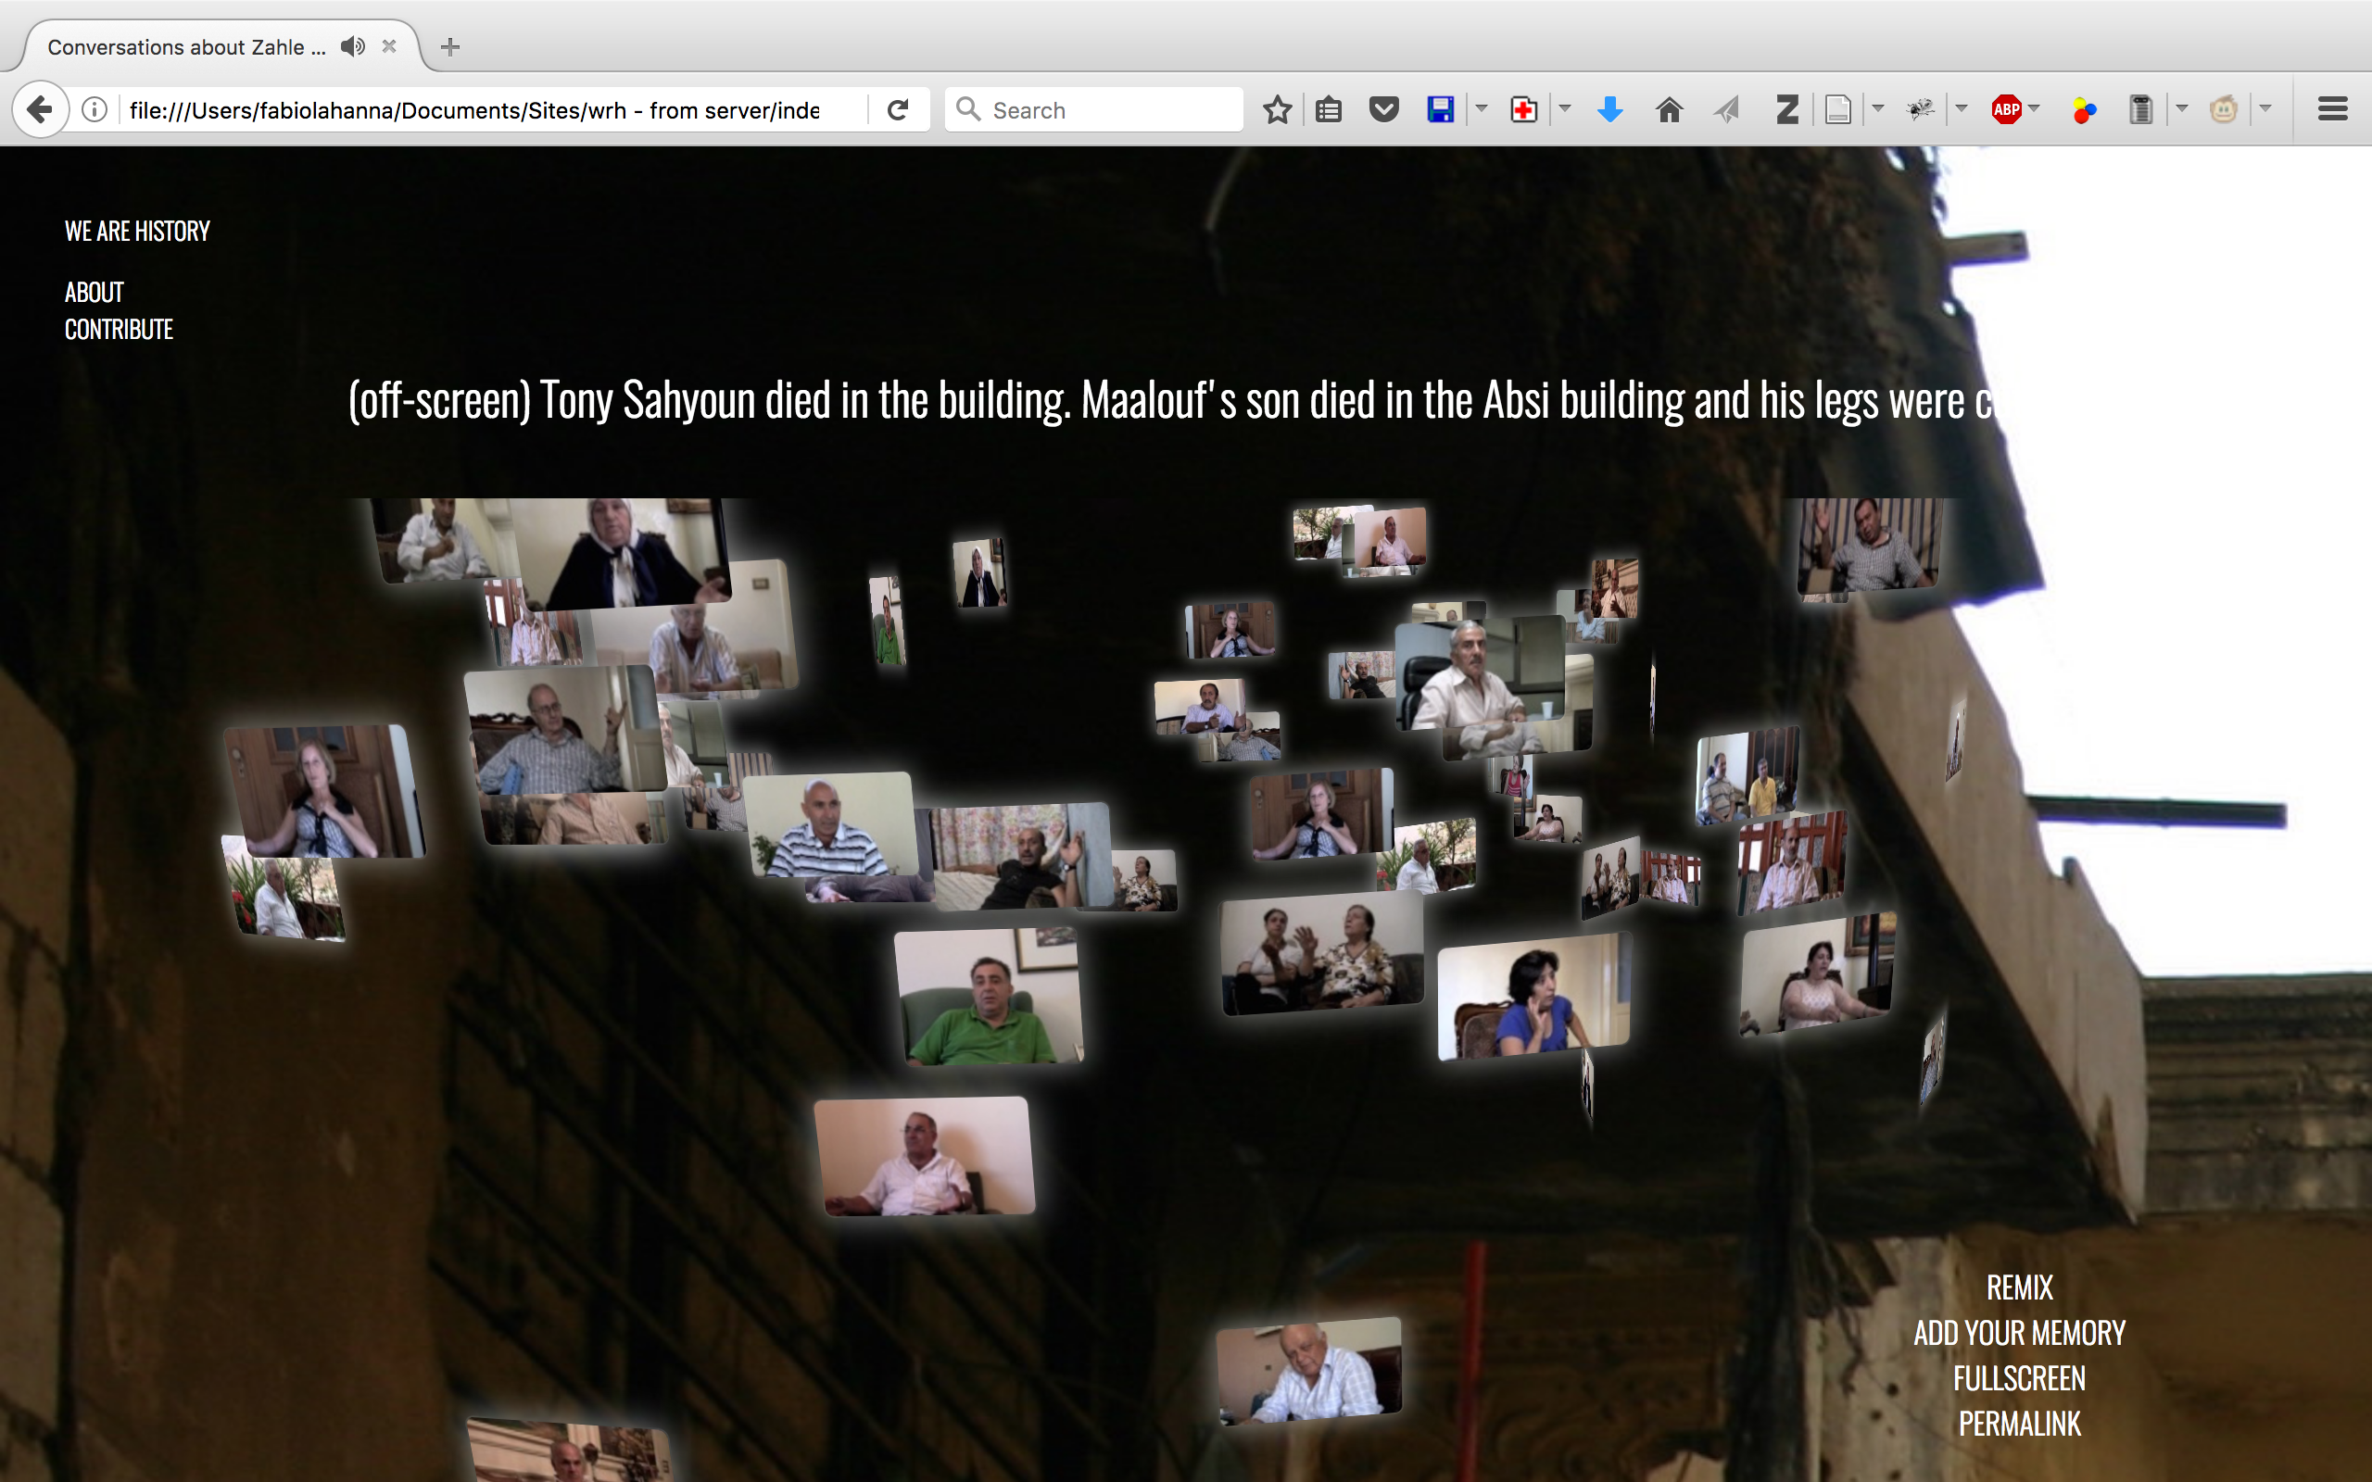Image resolution: width=2372 pixels, height=1482 pixels.
Task: Open the Firefox hamburger menu
Action: pyautogui.click(x=2332, y=110)
